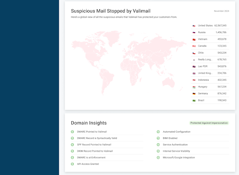239x175 pixels.
Task: Click the Automated Configuration text
Action: point(176,132)
